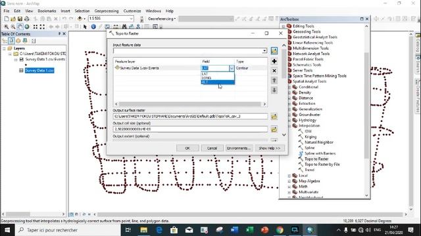Select the Zoom In tool
This screenshot has width=421, height=236.
[x=6, y=27]
